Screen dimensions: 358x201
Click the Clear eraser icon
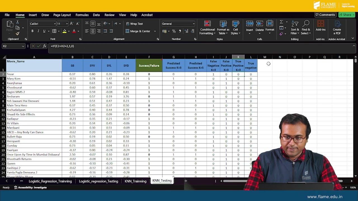281,34
